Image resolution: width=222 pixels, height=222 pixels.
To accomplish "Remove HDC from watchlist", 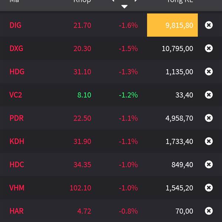I will pyautogui.click(x=209, y=164).
